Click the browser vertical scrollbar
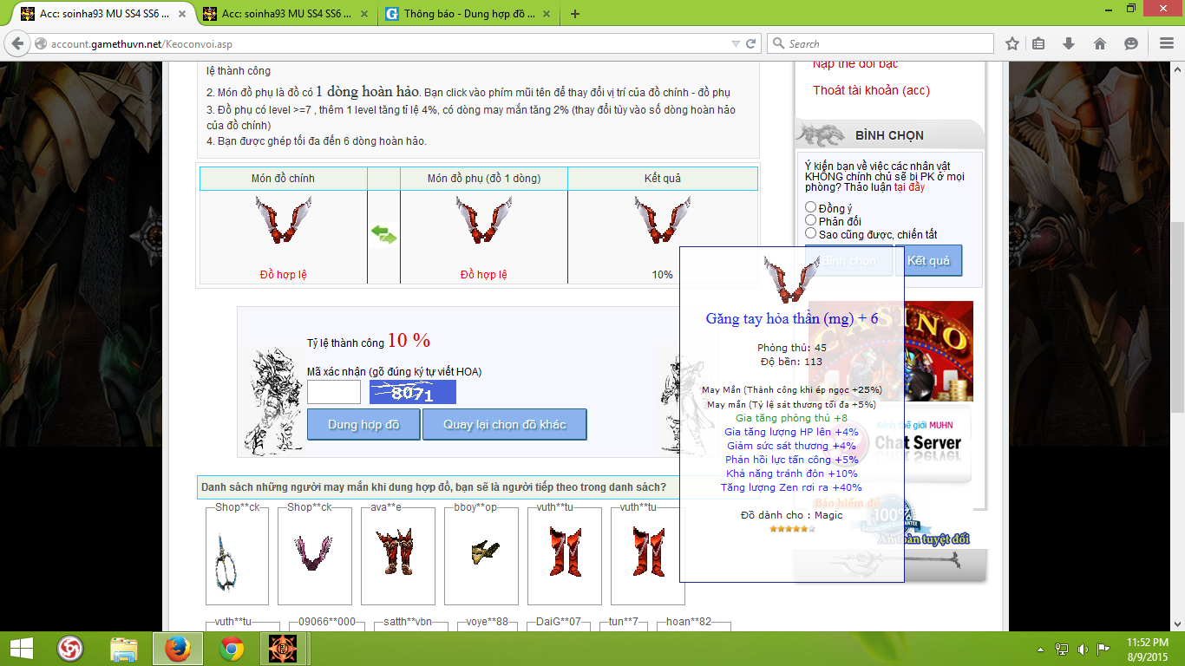1185x666 pixels. 1176,346
